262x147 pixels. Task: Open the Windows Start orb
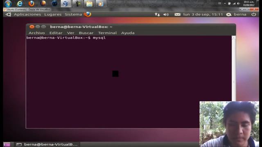8,4
